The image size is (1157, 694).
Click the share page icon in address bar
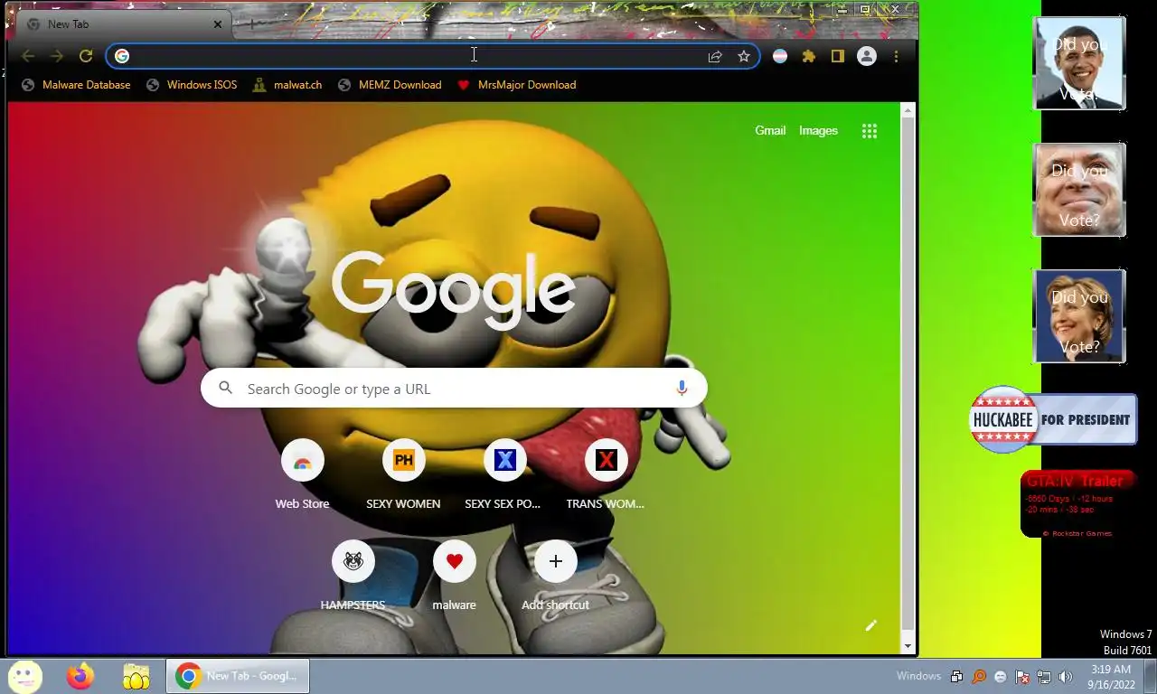pos(715,56)
